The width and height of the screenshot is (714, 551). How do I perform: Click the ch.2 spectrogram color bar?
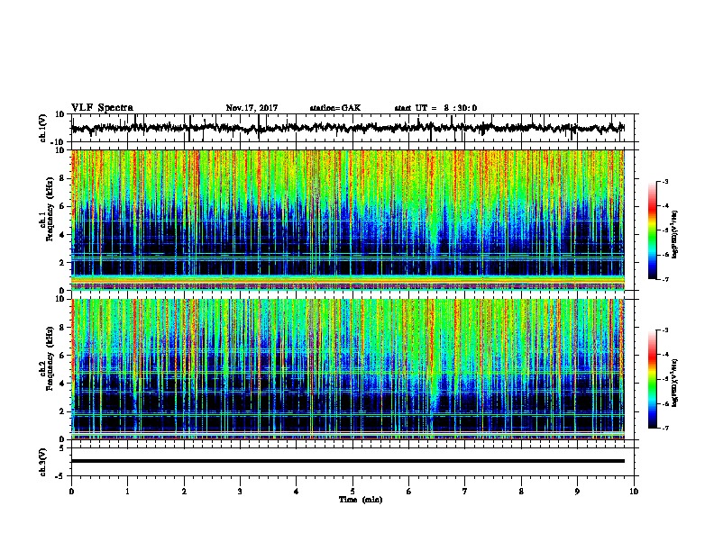(653, 379)
